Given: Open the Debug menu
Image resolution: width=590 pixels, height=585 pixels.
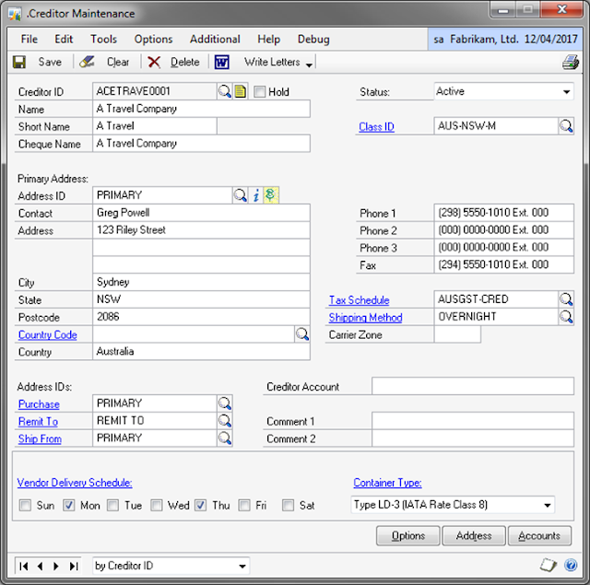Looking at the screenshot, I should [313, 39].
